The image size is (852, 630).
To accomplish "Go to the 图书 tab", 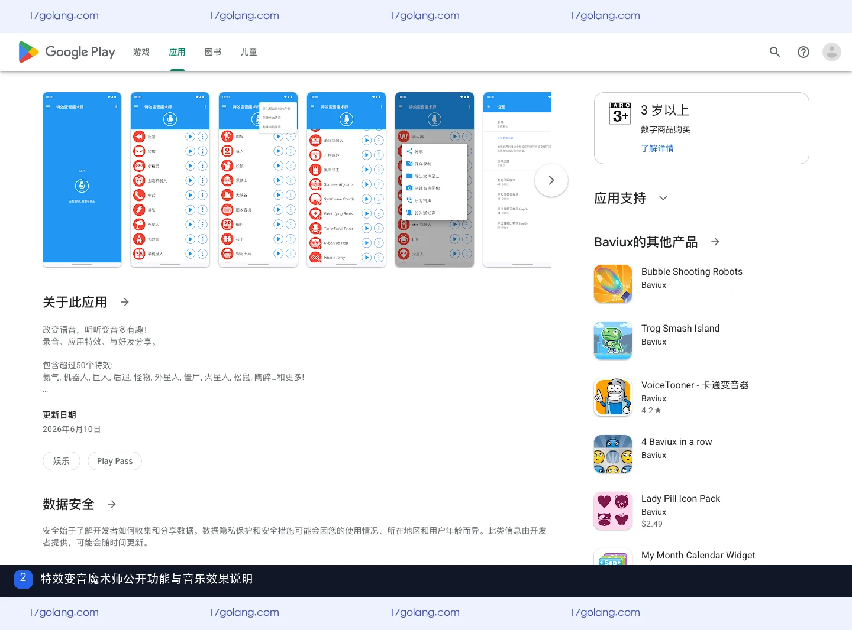I will coord(213,52).
